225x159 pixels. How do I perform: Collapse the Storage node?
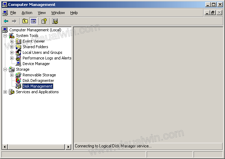[5, 69]
